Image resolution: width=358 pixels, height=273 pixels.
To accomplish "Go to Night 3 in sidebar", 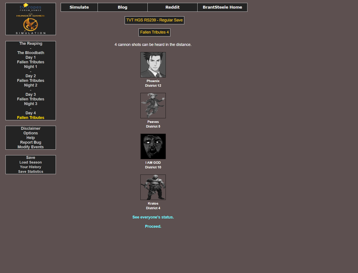I will [31, 104].
